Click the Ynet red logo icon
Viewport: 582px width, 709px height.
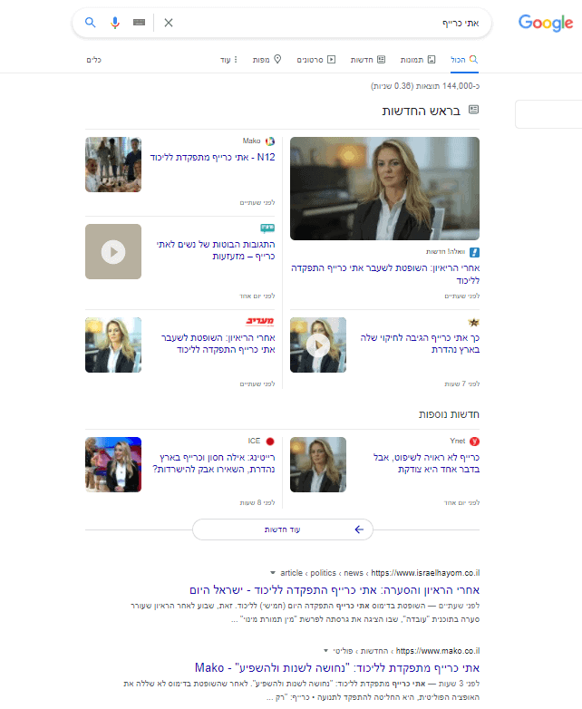(474, 442)
